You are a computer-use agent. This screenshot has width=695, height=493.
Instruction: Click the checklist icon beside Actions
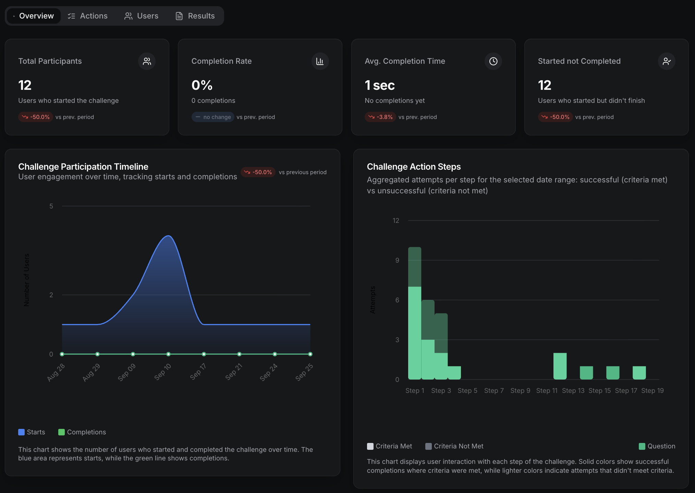[71, 16]
